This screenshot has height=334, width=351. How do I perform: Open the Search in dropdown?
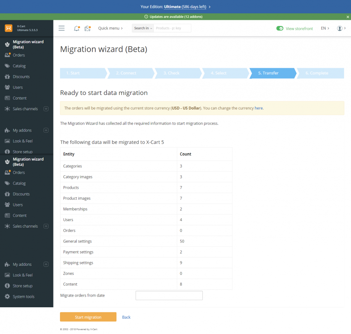[142, 28]
